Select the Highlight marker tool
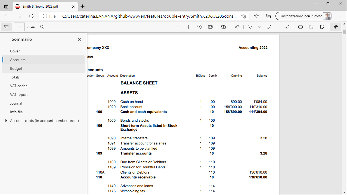The width and height of the screenshot is (347, 195). [269, 27]
